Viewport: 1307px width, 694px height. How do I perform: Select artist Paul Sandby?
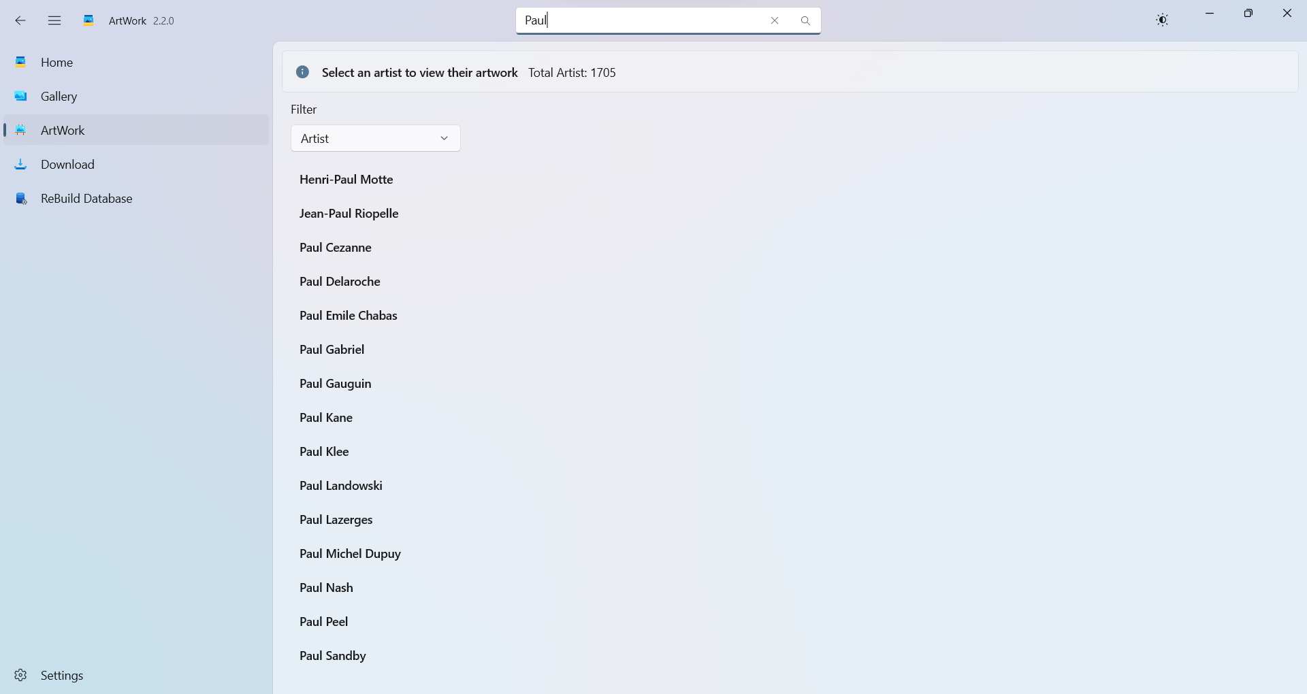[x=333, y=656]
